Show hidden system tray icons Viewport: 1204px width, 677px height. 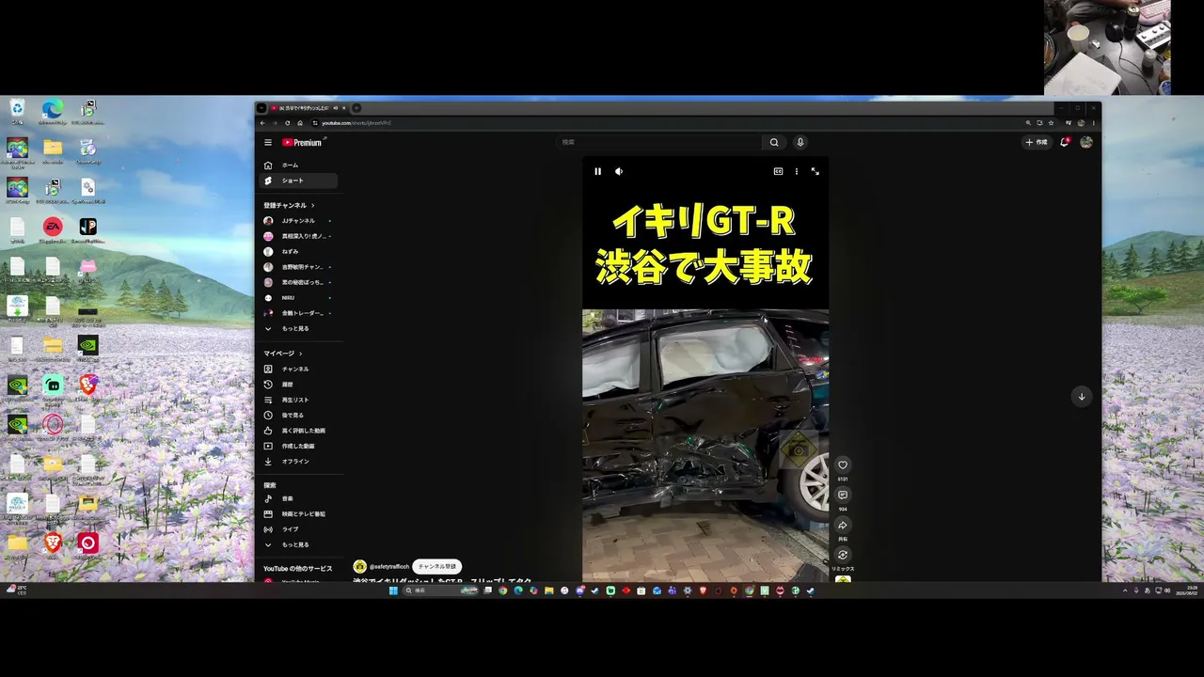coord(1125,590)
